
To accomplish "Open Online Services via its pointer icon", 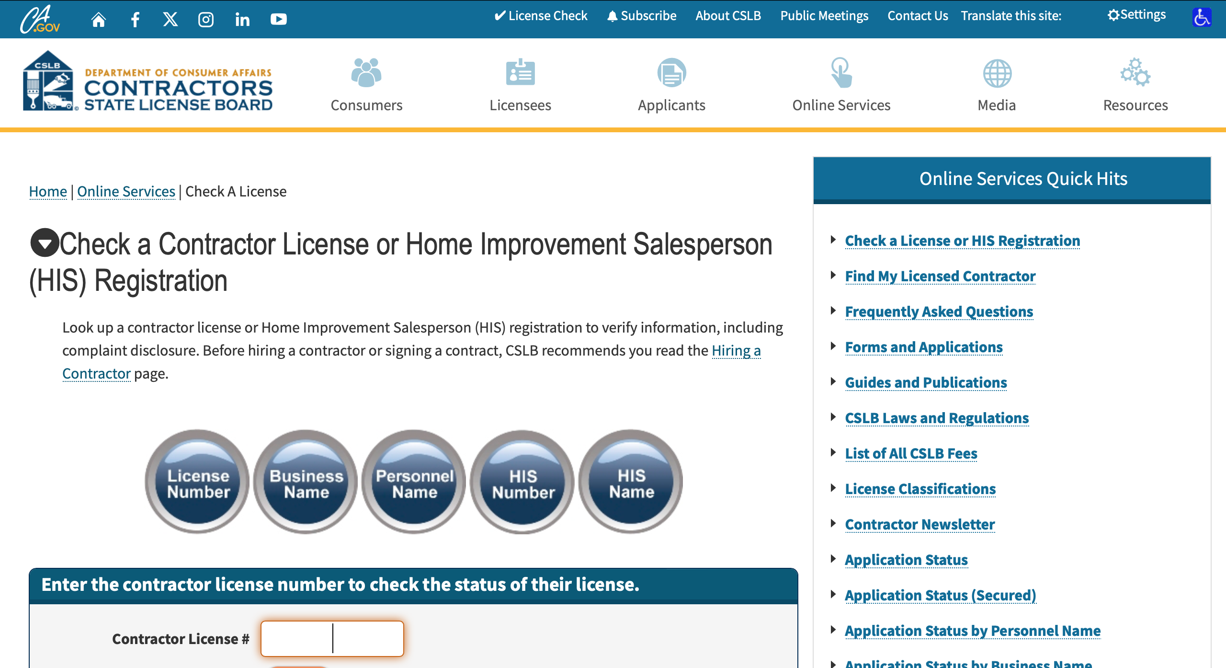I will [x=840, y=73].
